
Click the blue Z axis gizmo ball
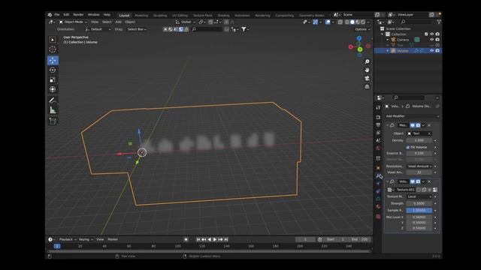[x=359, y=38]
